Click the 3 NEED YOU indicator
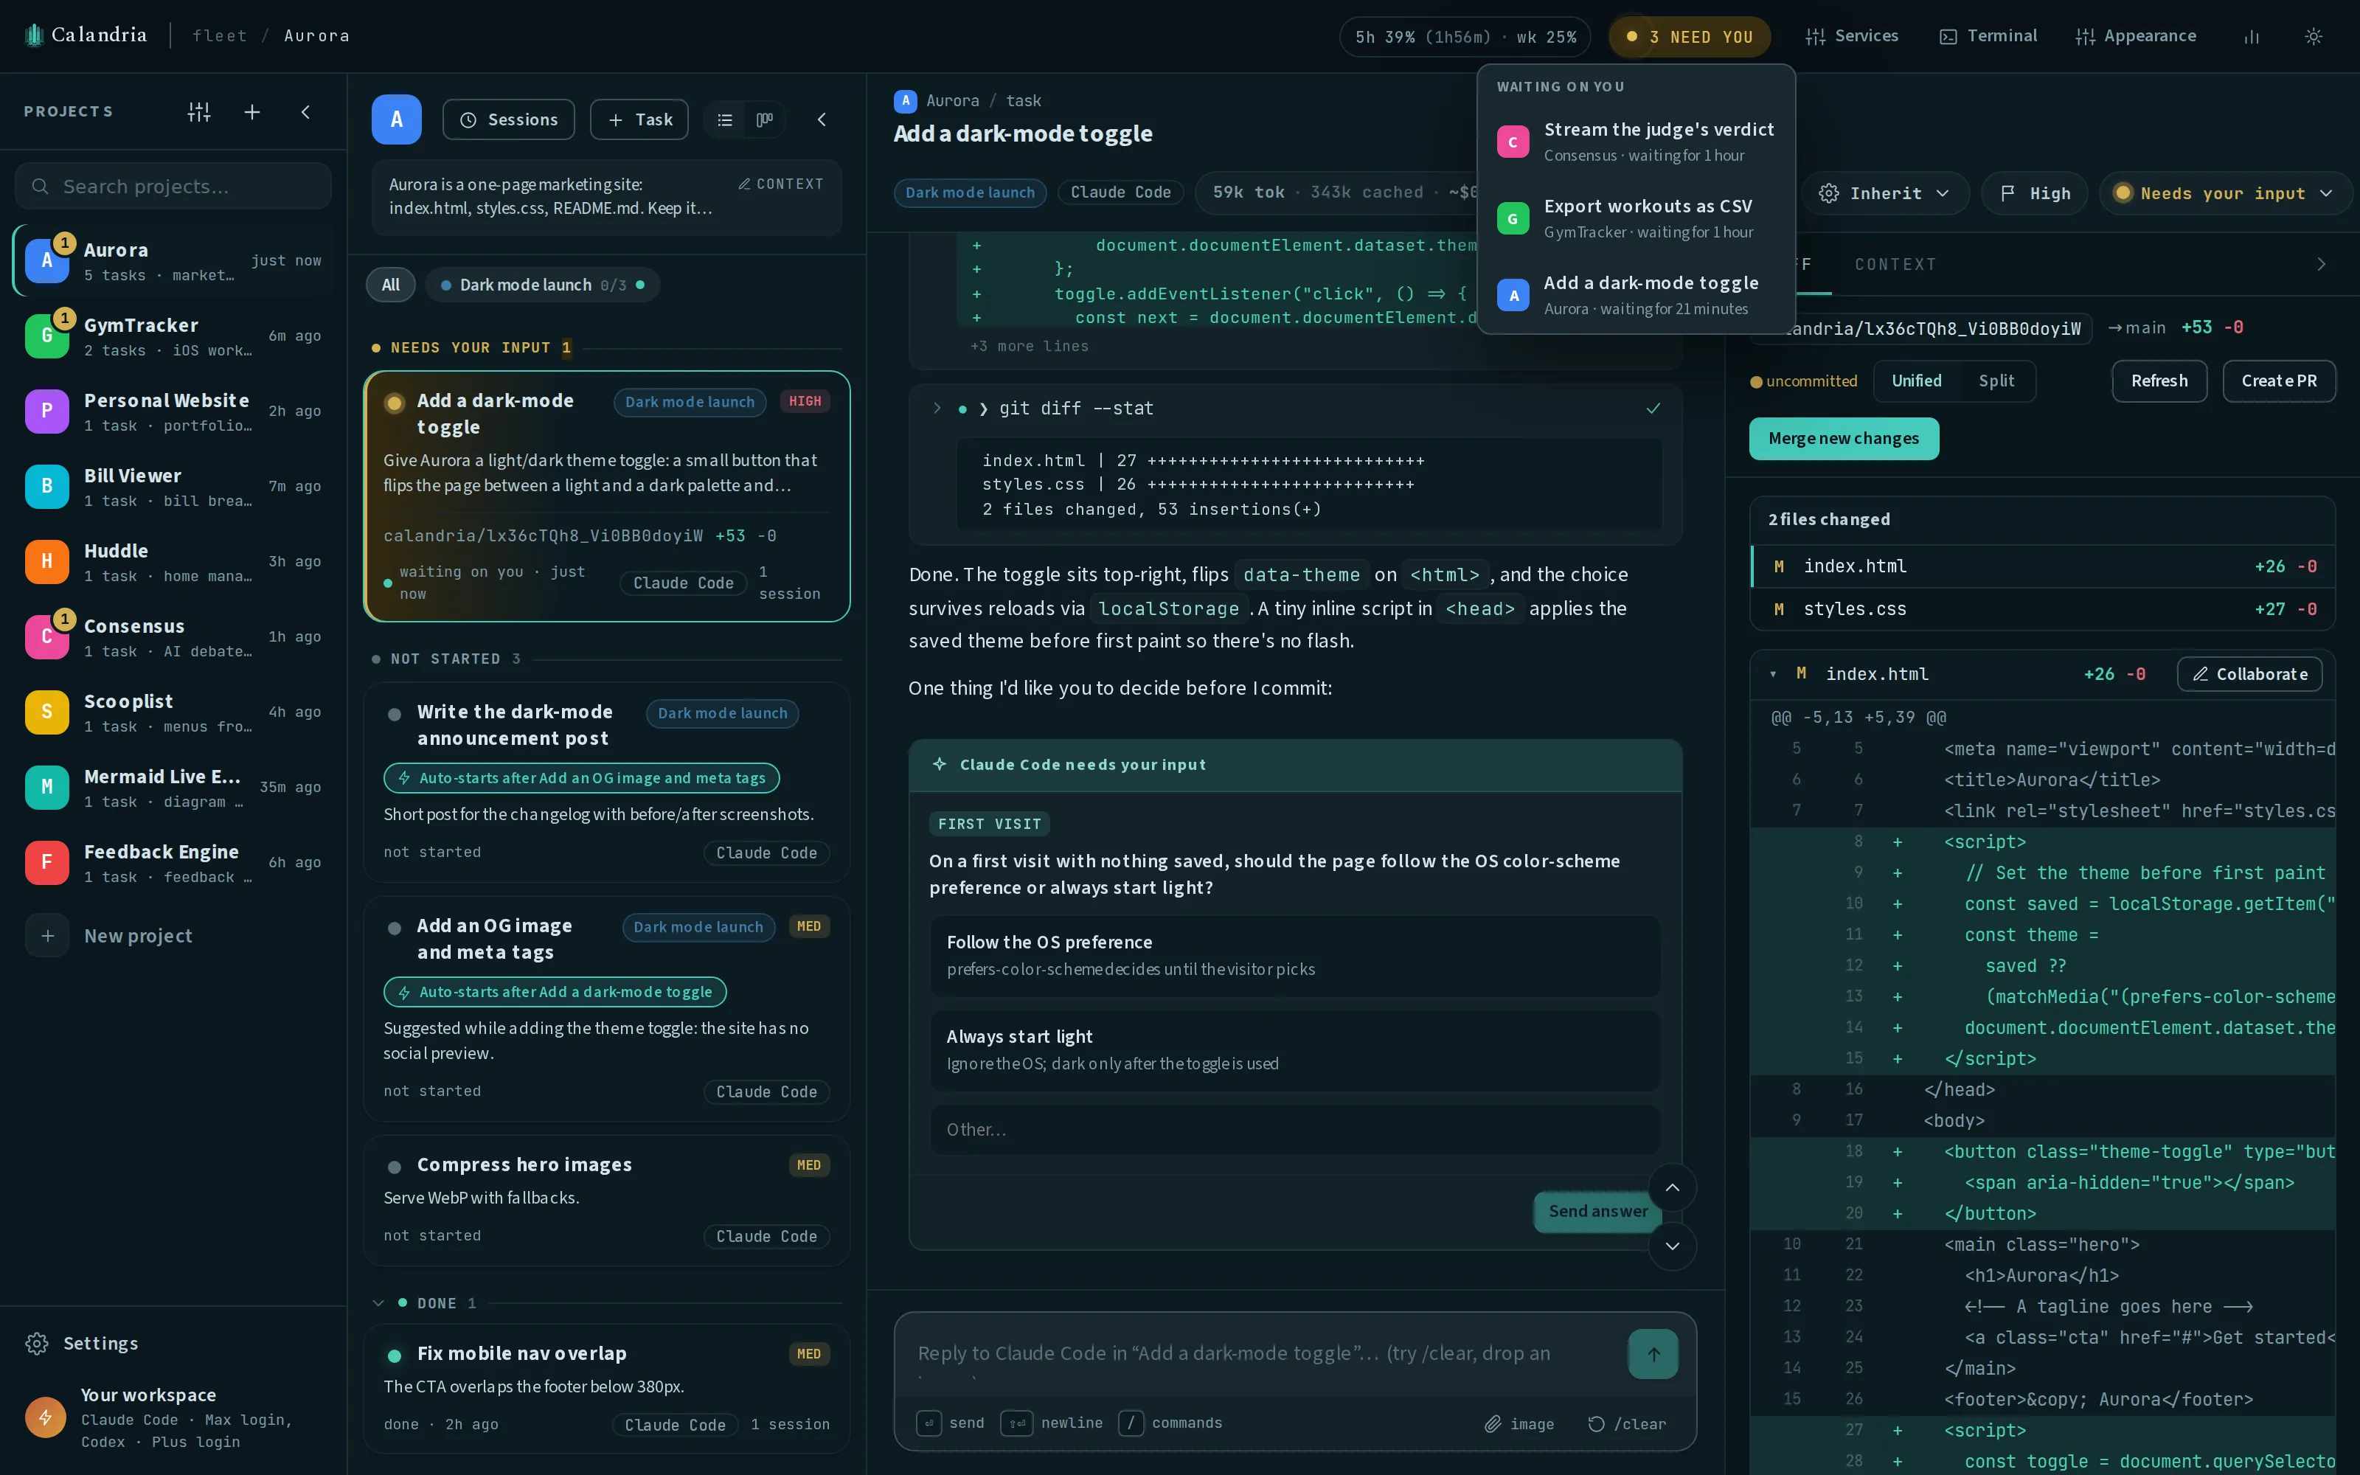Image resolution: width=2360 pixels, height=1475 pixels. click(x=1689, y=37)
